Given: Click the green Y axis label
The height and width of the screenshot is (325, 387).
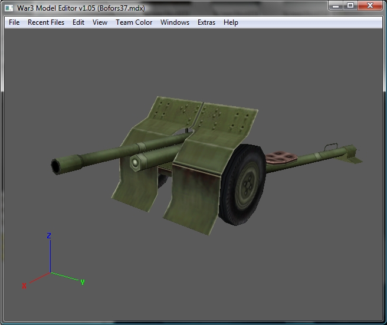Looking at the screenshot, I should (83, 282).
